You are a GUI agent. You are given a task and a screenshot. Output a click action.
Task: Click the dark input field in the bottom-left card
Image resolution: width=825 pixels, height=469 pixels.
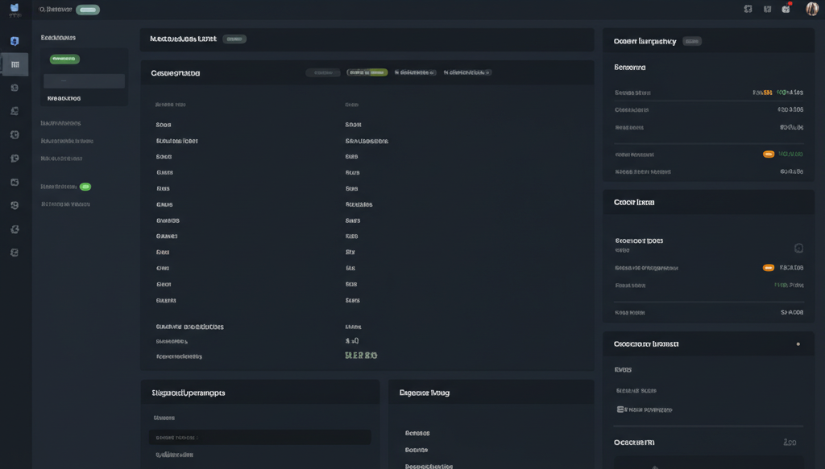(x=259, y=438)
